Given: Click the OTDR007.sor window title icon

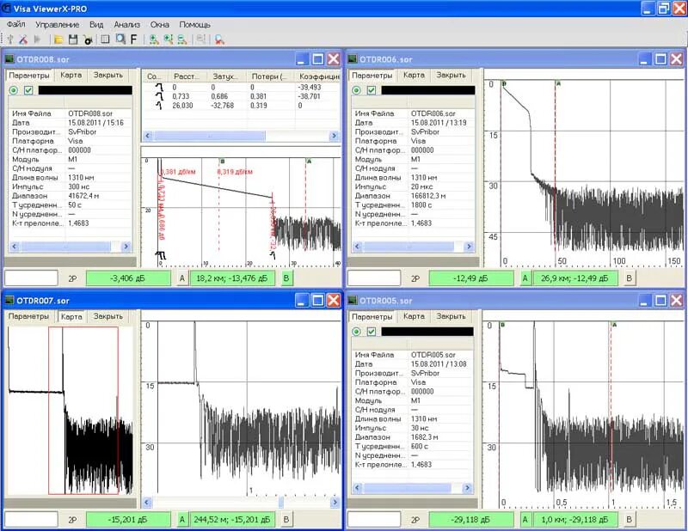Looking at the screenshot, I should [x=9, y=301].
